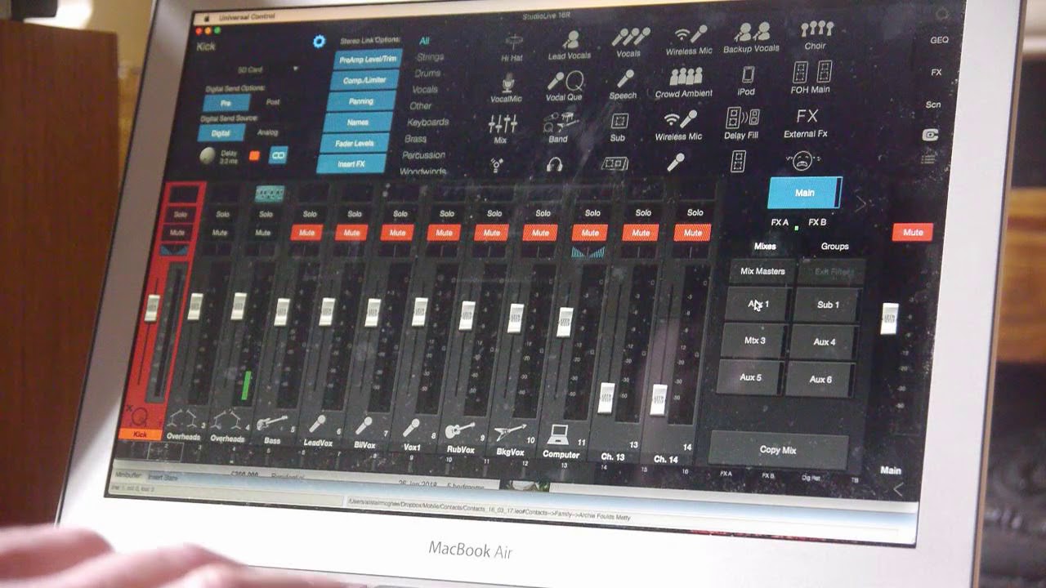Click the Comp./Limiter link option
Viewport: 1046px width, 588px height.
(x=364, y=80)
